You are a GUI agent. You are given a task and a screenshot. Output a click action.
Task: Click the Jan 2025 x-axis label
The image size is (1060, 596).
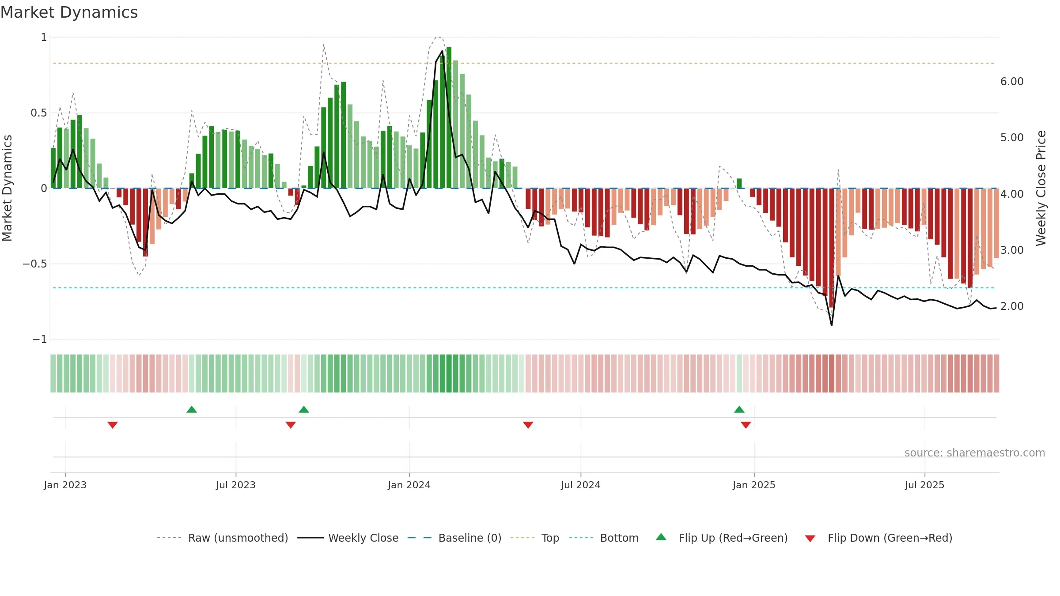[x=754, y=485]
